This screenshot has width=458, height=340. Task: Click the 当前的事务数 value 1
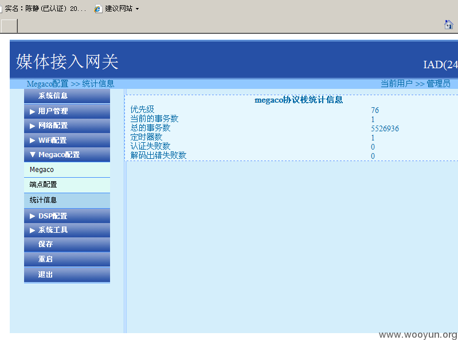point(373,119)
